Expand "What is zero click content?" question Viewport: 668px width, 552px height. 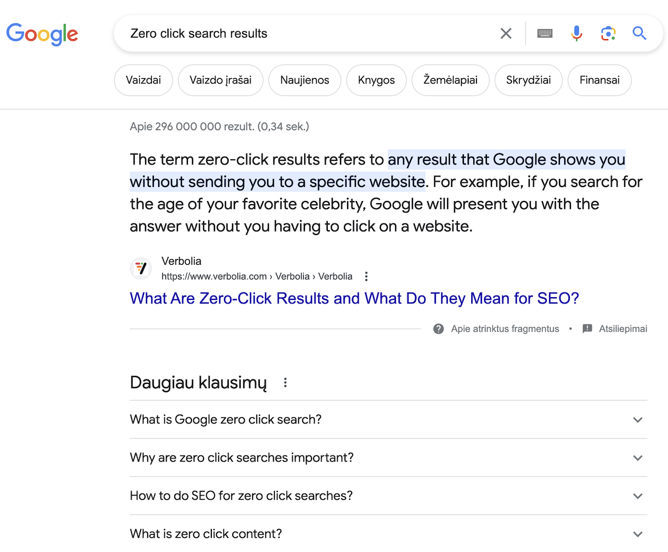pos(637,534)
